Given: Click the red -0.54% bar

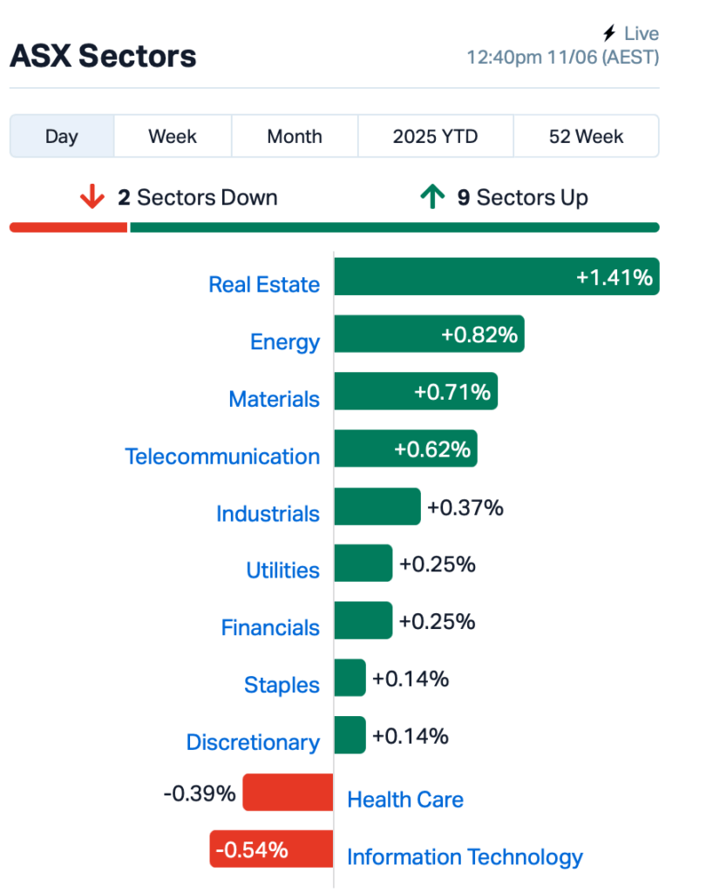Looking at the screenshot, I should pyautogui.click(x=271, y=848).
